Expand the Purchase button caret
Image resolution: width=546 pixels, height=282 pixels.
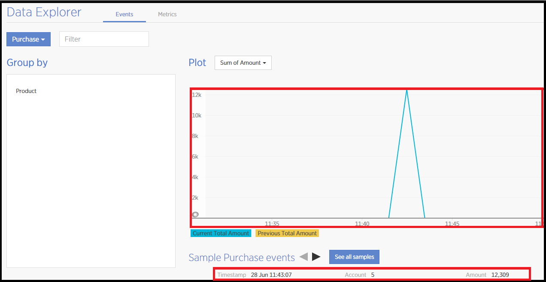pos(43,39)
